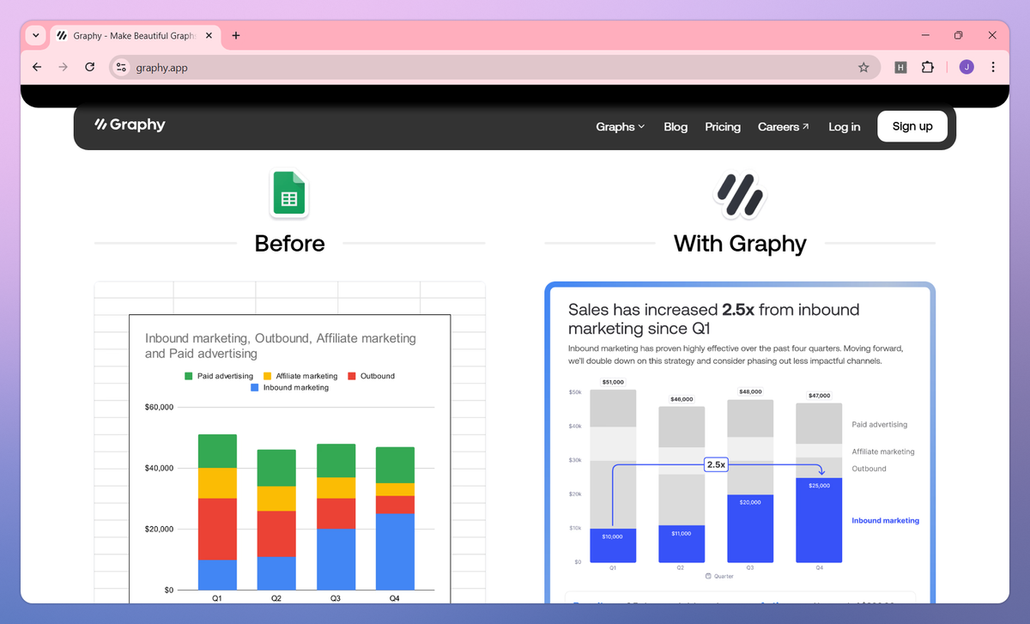Click the green Paid advertising legend swatch
Image resolution: width=1030 pixels, height=624 pixels.
[x=189, y=376]
